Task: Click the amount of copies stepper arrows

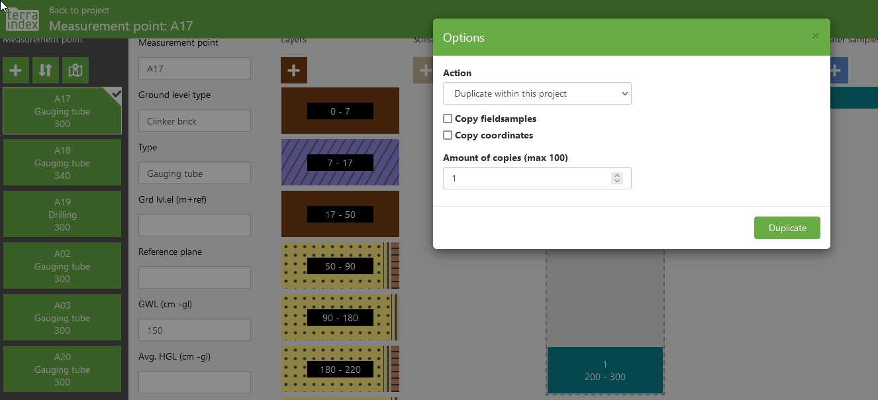Action: (x=617, y=178)
